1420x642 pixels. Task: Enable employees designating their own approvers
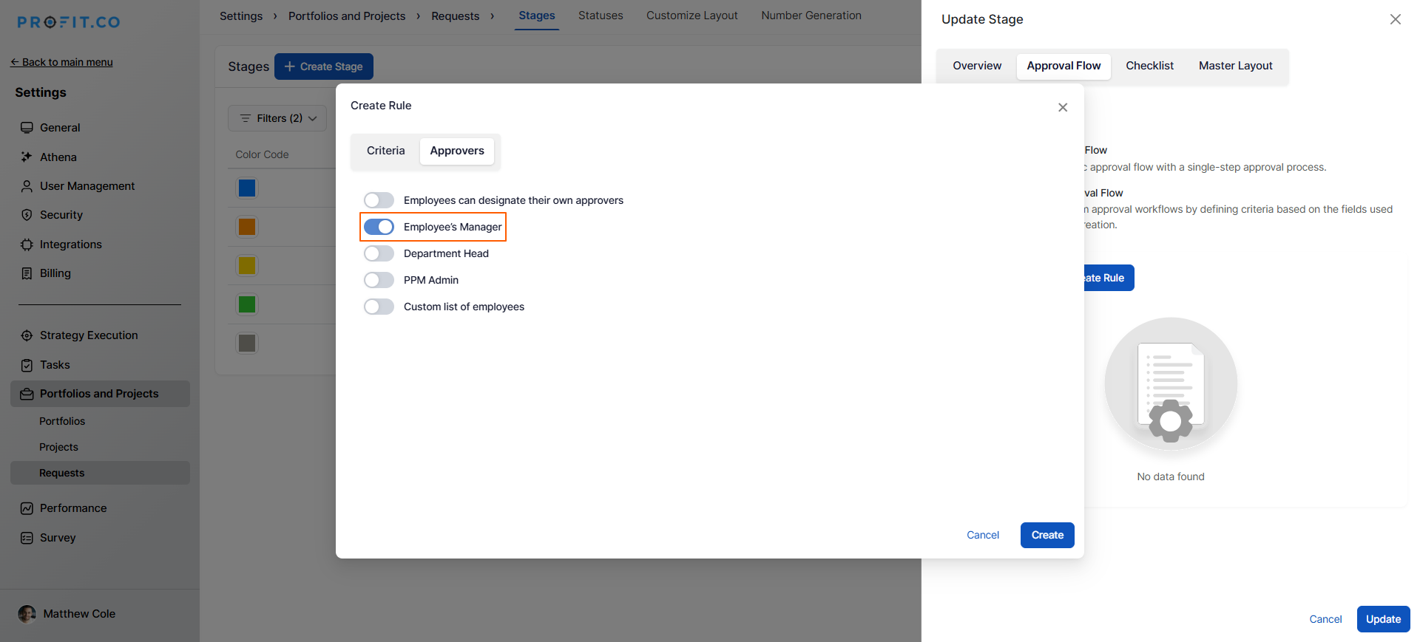(x=379, y=200)
